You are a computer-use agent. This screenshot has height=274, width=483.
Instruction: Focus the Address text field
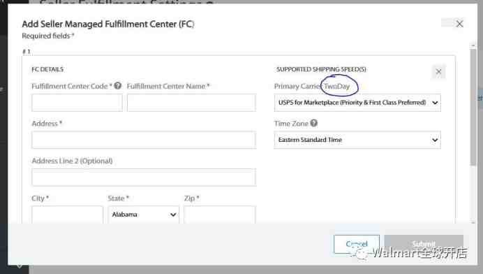(144, 140)
